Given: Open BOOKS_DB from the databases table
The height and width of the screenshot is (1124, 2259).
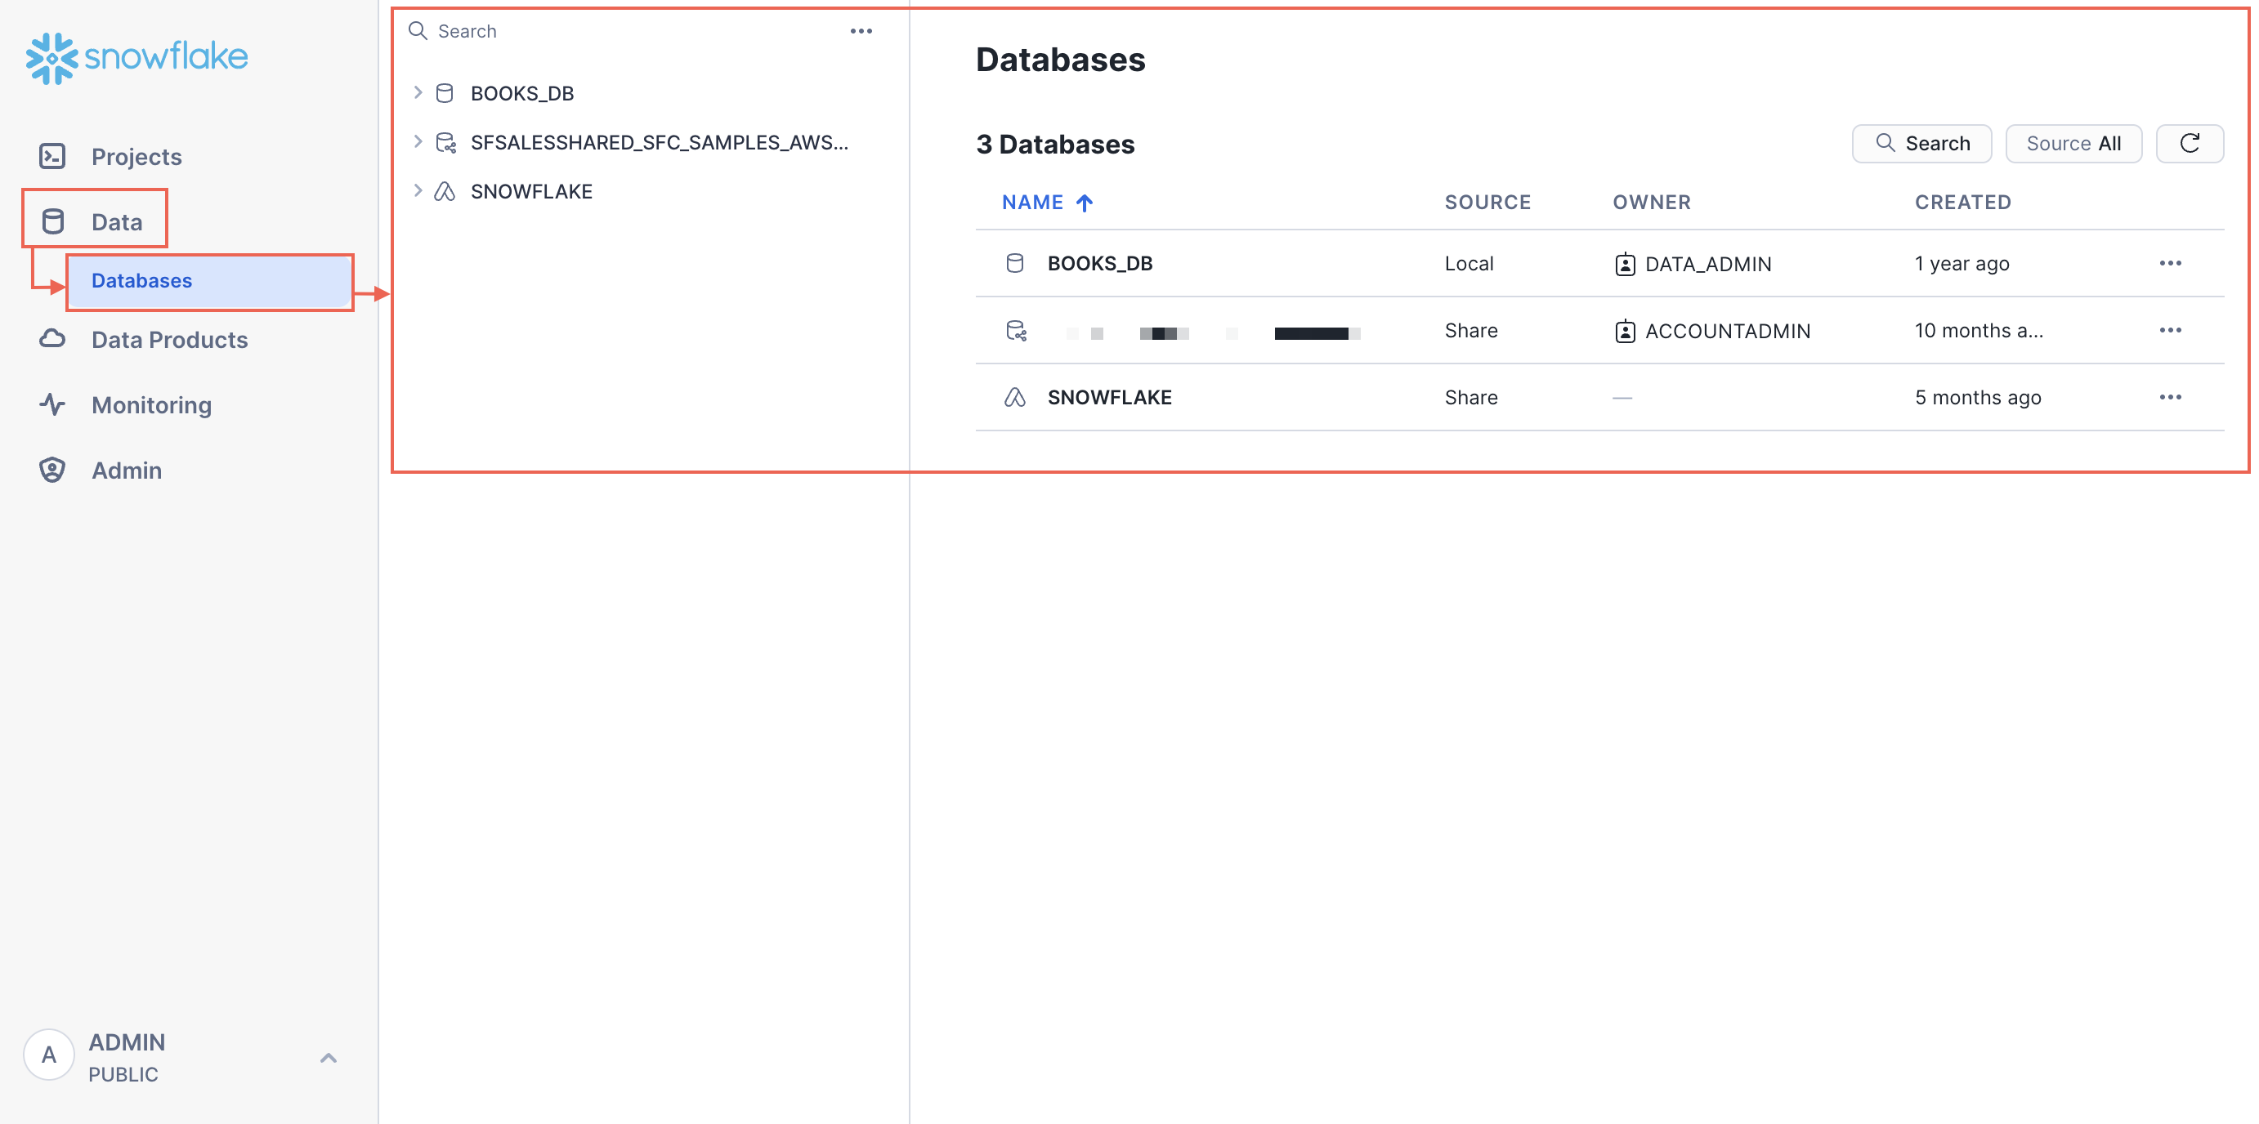Looking at the screenshot, I should coord(1100,263).
